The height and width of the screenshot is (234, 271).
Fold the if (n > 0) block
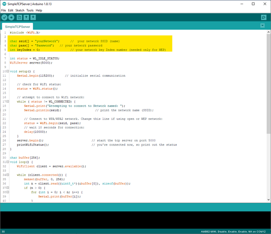(8, 188)
